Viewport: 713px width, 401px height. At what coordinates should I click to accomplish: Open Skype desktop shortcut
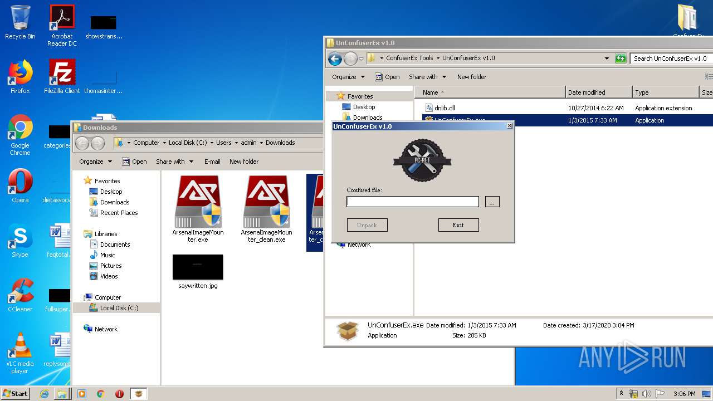coord(20,241)
